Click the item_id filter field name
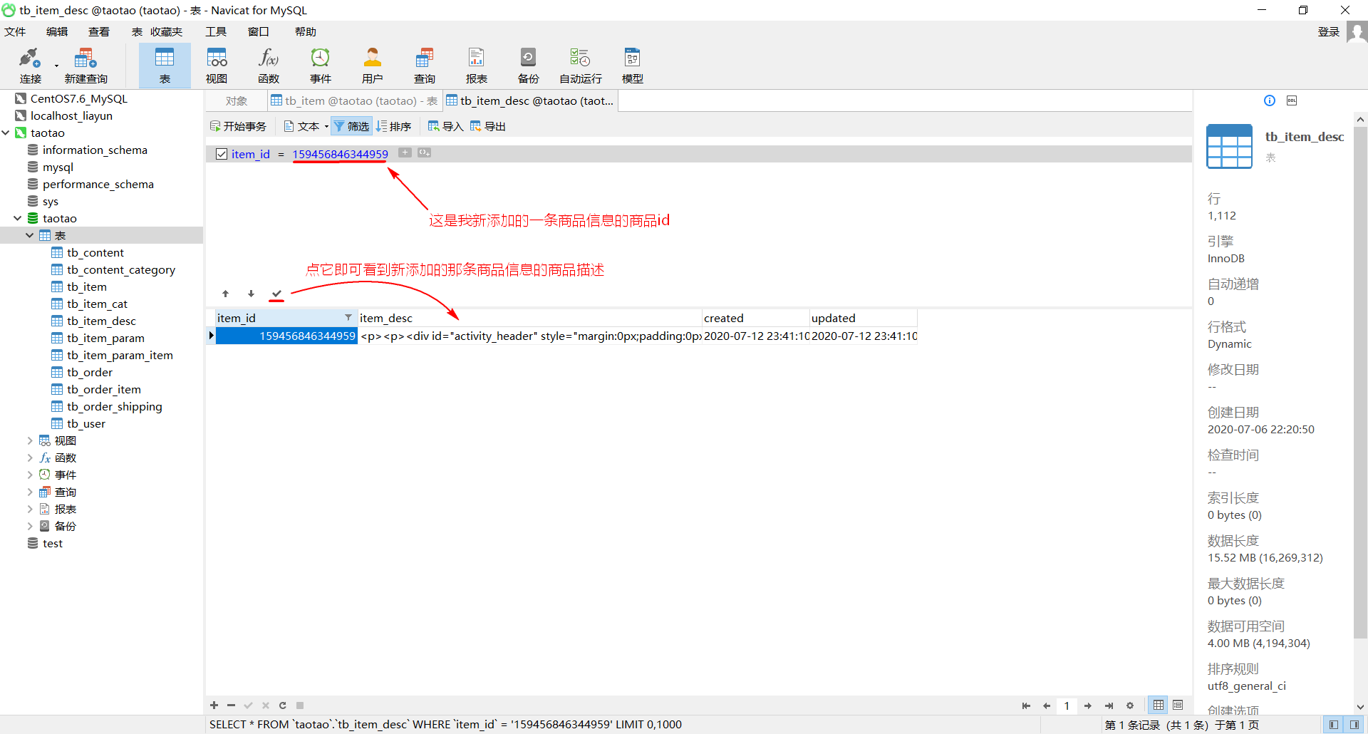Viewport: 1368px width, 734px height. (x=251, y=154)
